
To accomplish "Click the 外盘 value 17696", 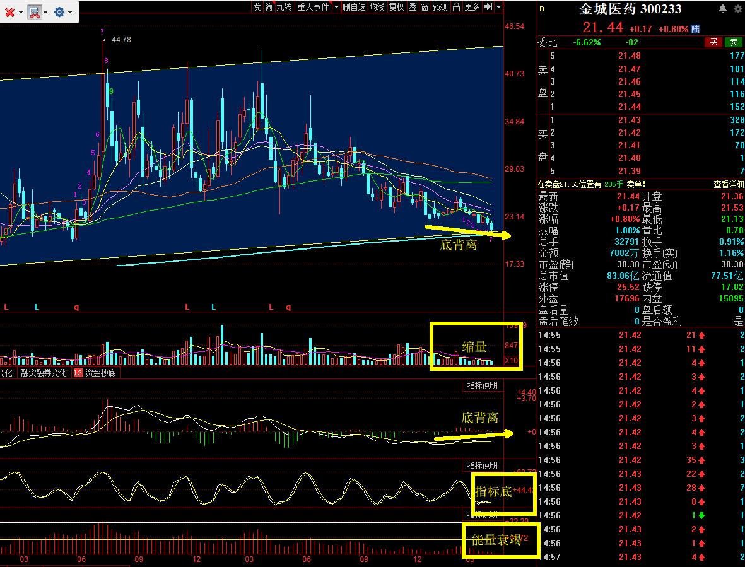I will (627, 299).
